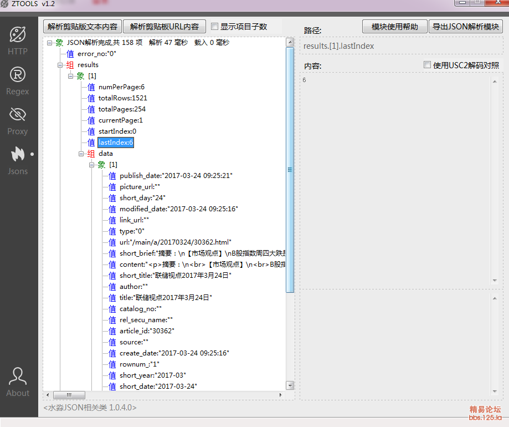
Task: Click value icon beside numPerPage:6
Action: point(91,87)
